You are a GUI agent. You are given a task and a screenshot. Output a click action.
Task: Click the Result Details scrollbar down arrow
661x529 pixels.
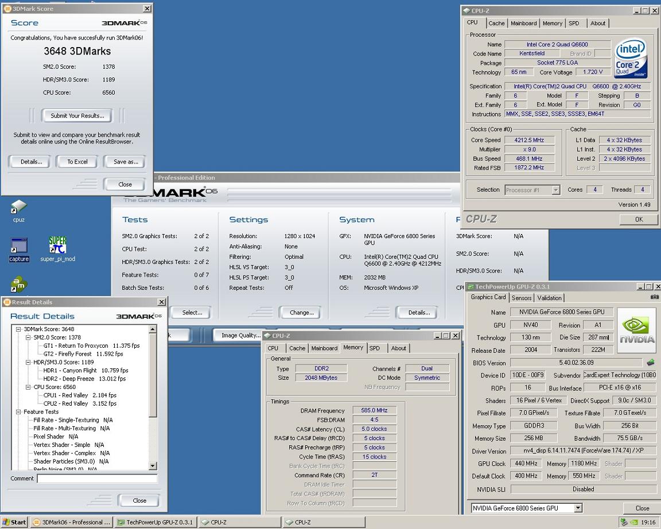coord(153,466)
